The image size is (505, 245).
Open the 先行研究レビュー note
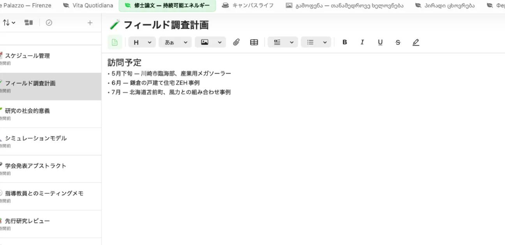(51, 224)
